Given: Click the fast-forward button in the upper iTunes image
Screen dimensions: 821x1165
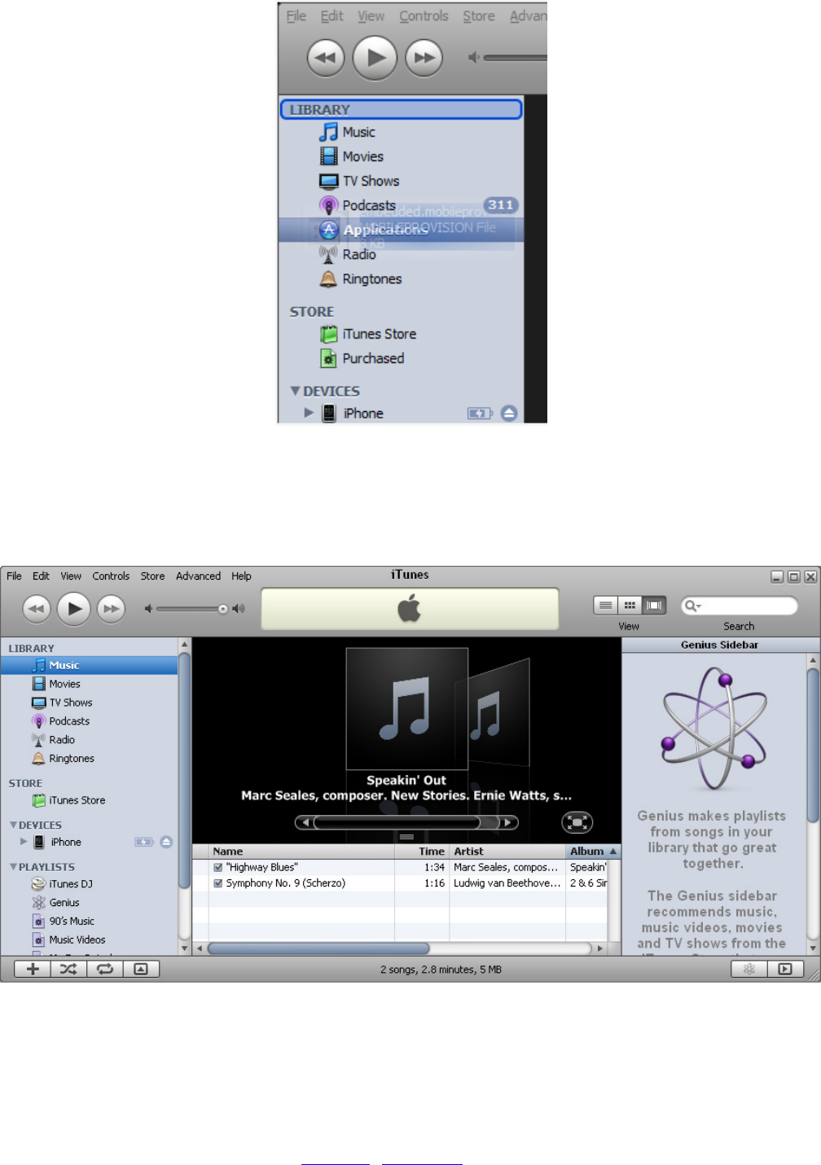Looking at the screenshot, I should pyautogui.click(x=424, y=58).
